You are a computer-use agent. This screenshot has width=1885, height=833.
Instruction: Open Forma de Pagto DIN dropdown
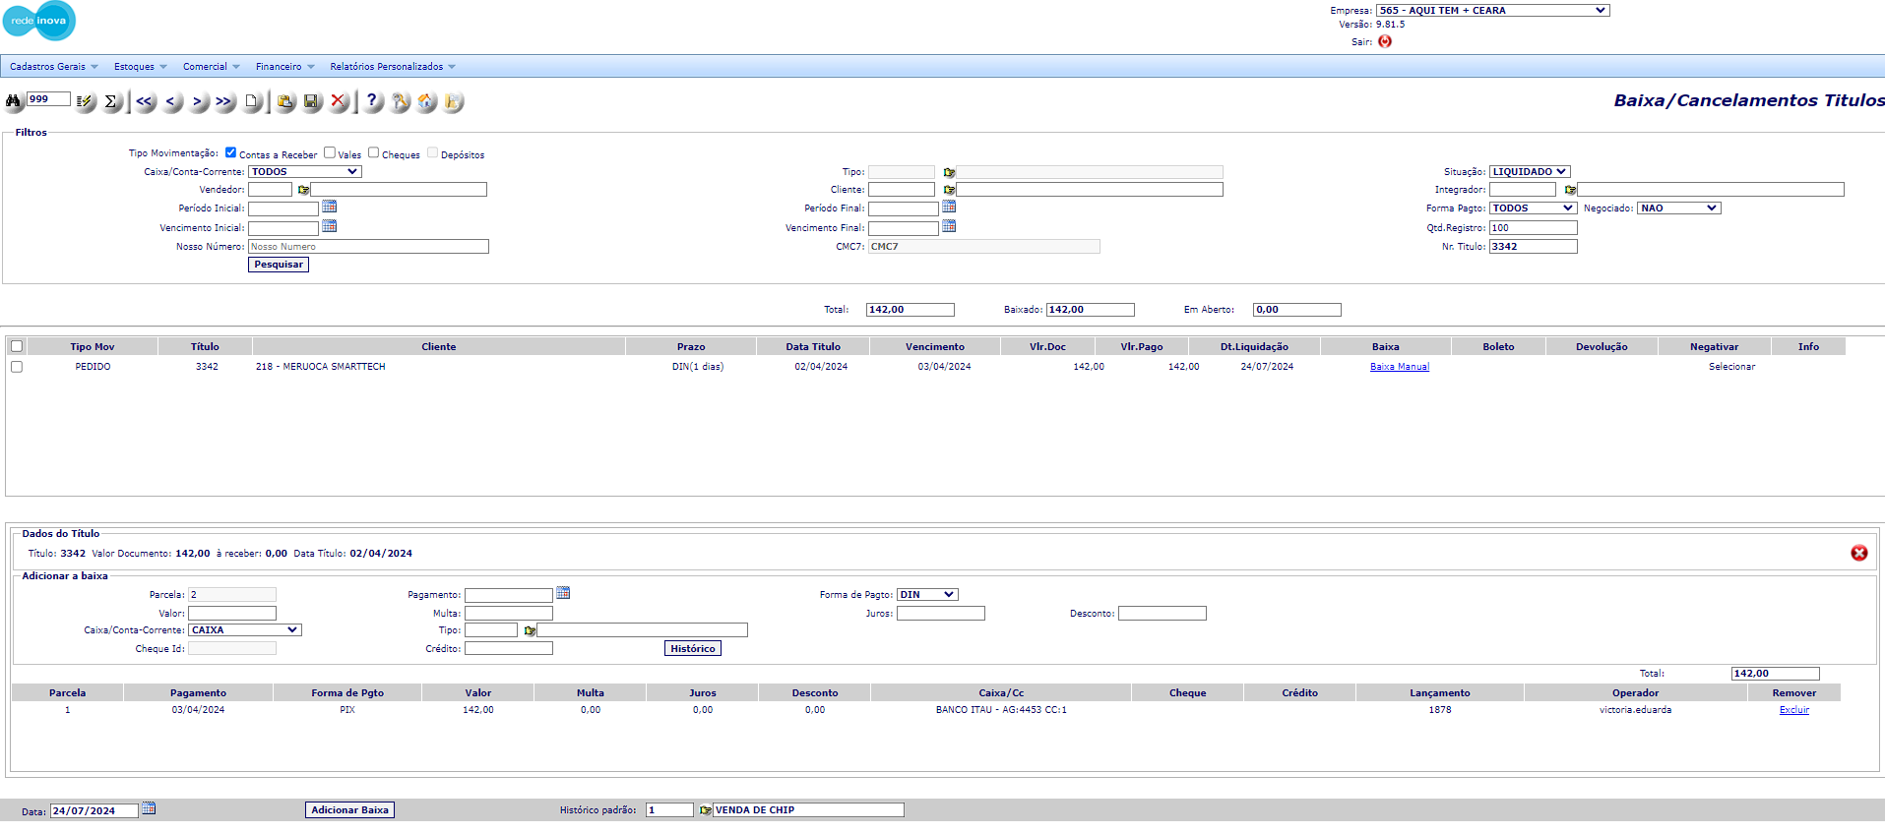(x=926, y=595)
